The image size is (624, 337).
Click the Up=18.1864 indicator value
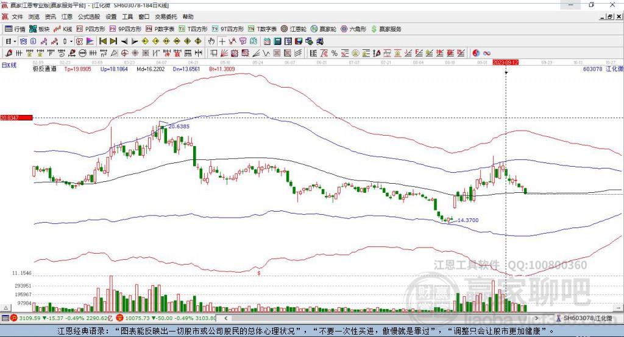click(114, 69)
